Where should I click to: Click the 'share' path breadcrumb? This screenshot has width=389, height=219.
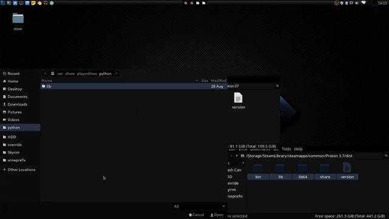(70, 74)
